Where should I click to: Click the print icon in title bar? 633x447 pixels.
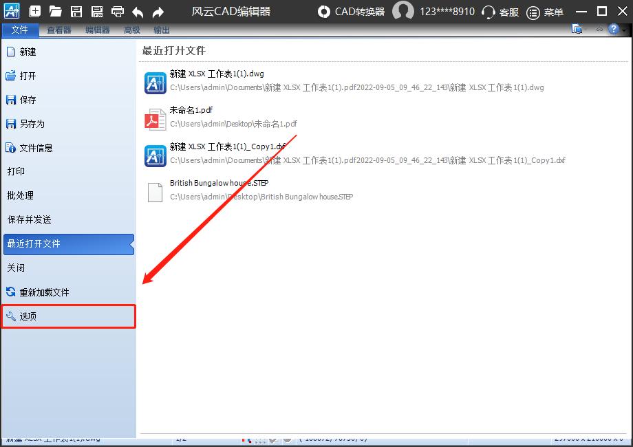pyautogui.click(x=118, y=11)
